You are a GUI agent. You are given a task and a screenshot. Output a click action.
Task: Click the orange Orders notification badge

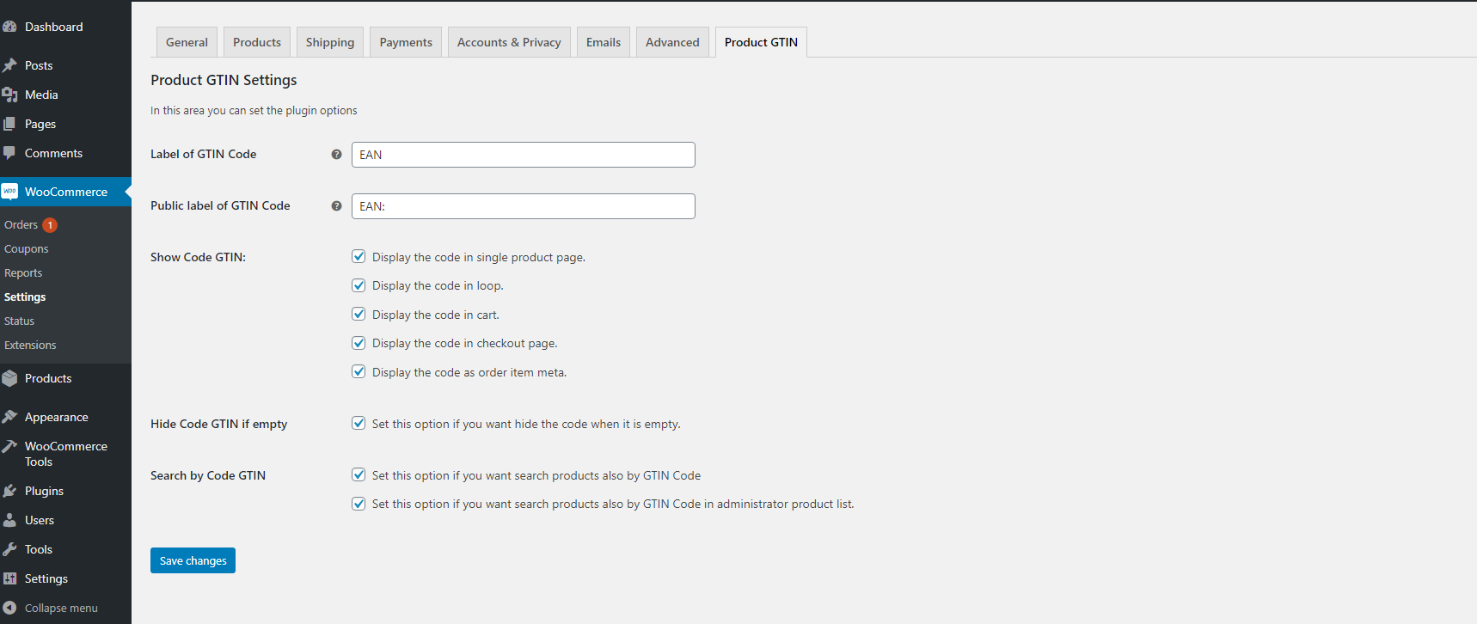(x=50, y=225)
